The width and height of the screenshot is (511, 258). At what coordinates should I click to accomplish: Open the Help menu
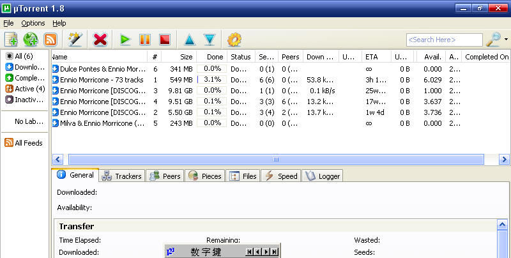[x=59, y=23]
